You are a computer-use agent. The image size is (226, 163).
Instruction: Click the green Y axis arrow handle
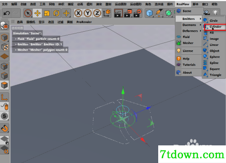[123, 91]
